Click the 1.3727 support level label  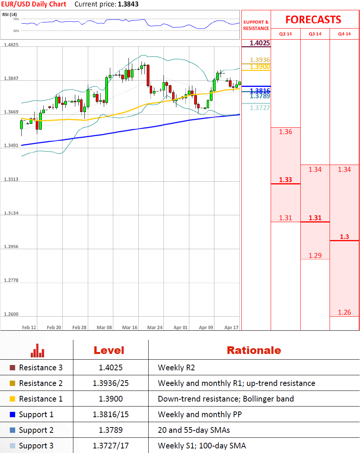[260, 108]
